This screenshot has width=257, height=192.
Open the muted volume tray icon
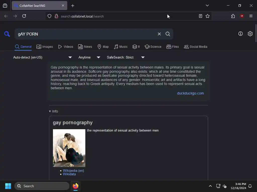tap(225, 186)
